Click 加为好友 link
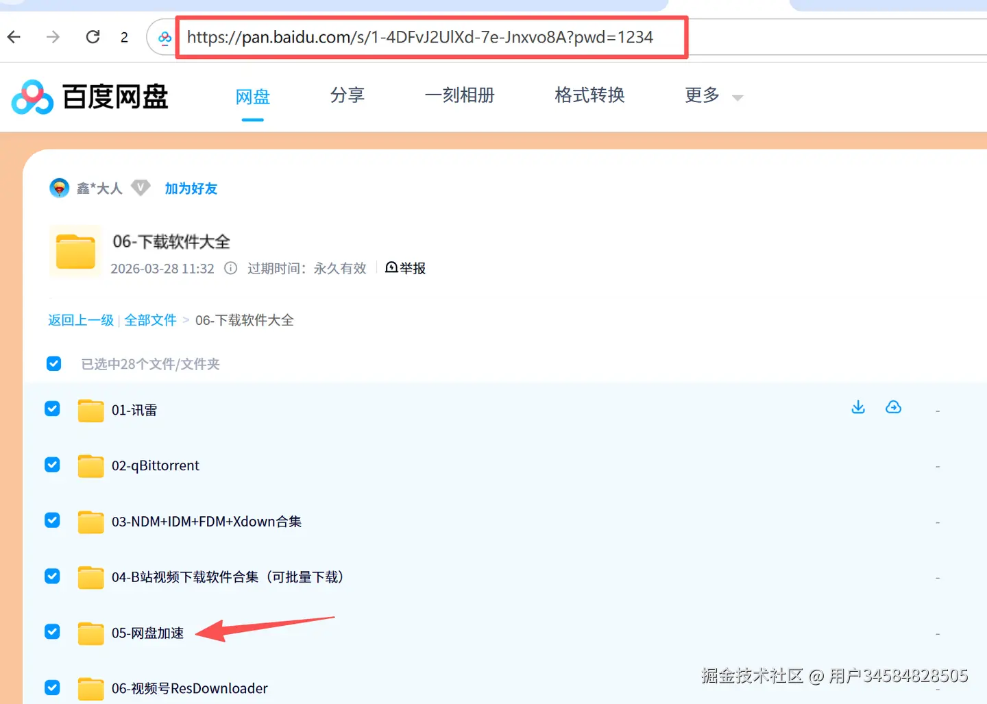987x704 pixels. tap(191, 189)
